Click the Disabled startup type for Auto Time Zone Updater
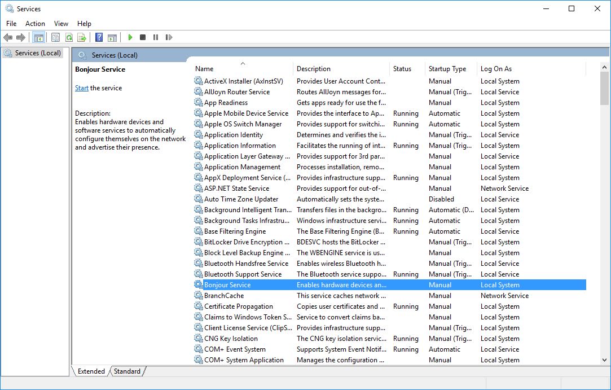611x390 pixels. [x=442, y=199]
